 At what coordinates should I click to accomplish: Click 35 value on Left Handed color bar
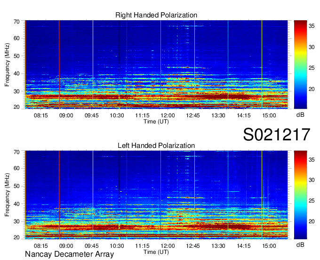pyautogui.click(x=312, y=160)
